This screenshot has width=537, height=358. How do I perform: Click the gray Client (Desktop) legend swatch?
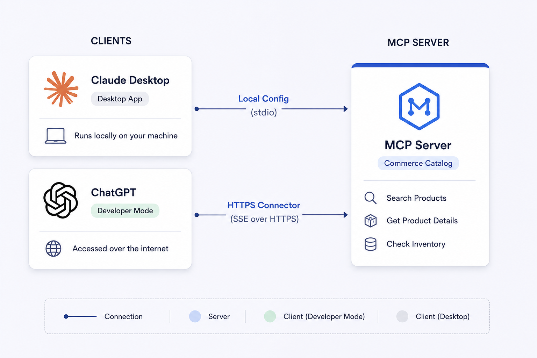point(402,316)
